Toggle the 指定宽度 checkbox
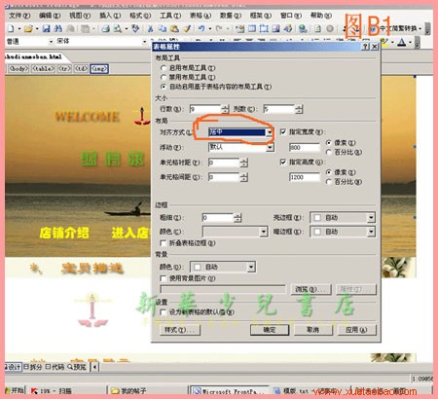Screen dimensions: 438x399 coord(283,131)
